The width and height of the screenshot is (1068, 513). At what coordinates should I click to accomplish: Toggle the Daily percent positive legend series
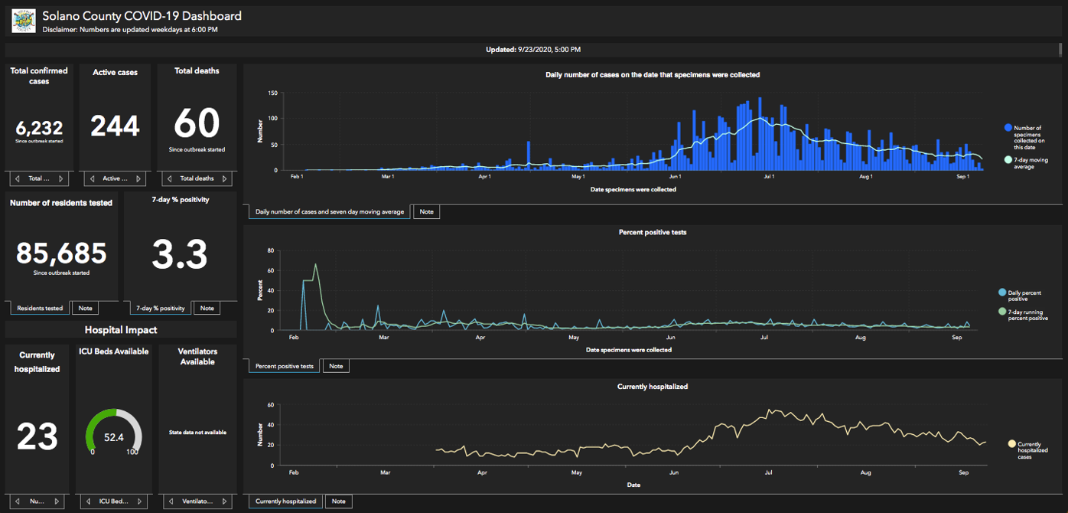1002,292
